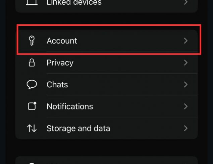Click the Linked devices chevron arrow

click(186, 3)
